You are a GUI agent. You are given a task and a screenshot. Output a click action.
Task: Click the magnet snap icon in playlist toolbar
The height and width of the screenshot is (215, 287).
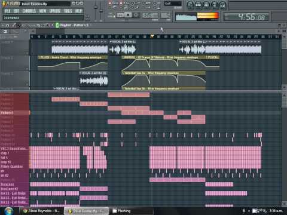(7, 25)
